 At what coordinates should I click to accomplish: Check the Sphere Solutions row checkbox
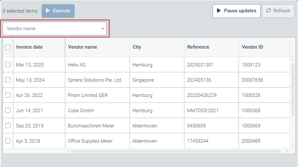pyautogui.click(x=8, y=80)
